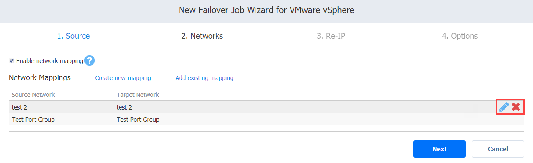Jump to the 3. Re-IP step
The height and width of the screenshot is (163, 533).
331,36
